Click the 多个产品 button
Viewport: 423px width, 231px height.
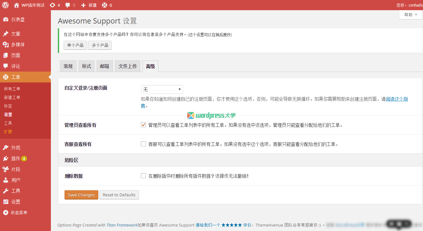click(100, 45)
